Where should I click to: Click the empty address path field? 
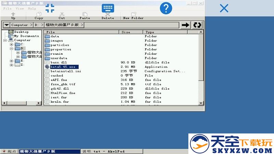click(x=132, y=25)
